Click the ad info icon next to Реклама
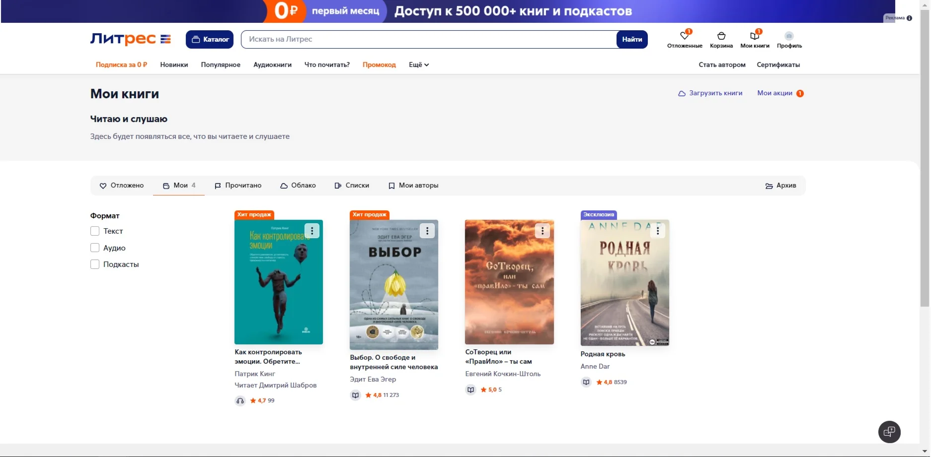The width and height of the screenshot is (931, 457). click(x=909, y=18)
